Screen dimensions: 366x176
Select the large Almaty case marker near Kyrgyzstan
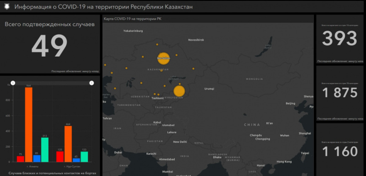pyautogui.click(x=179, y=91)
